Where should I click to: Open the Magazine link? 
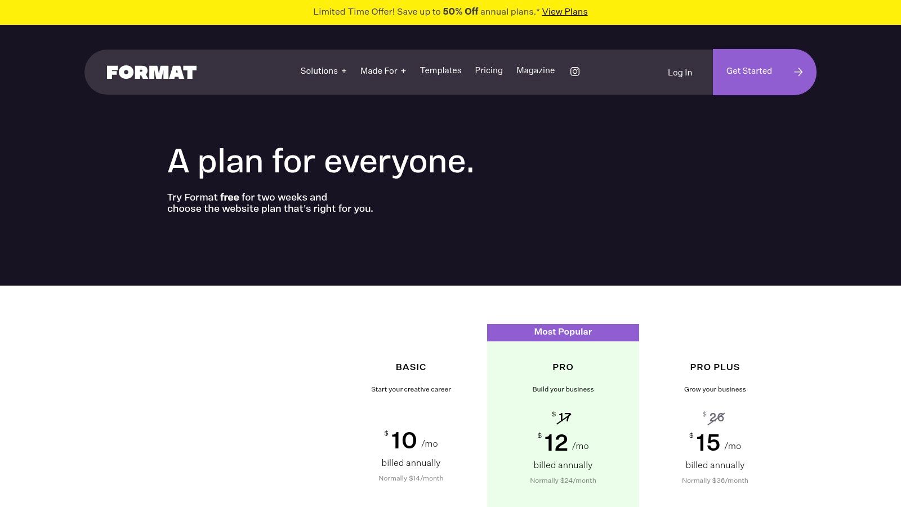coord(536,70)
